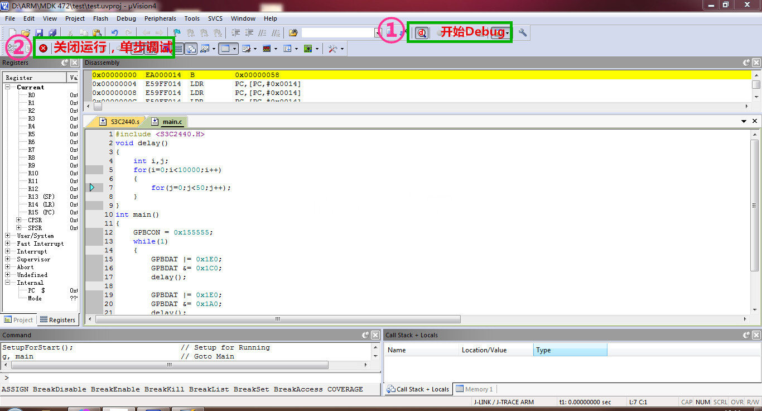Open the Debug menu
The width and height of the screenshot is (762, 411).
point(126,18)
